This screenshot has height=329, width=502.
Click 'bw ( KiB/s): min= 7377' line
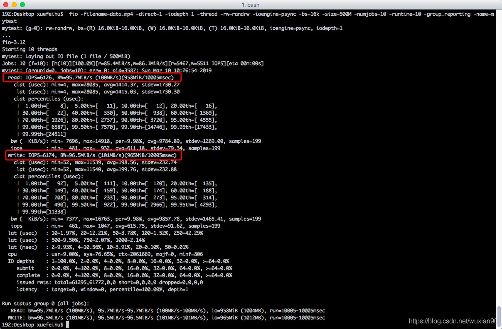pos(136,219)
